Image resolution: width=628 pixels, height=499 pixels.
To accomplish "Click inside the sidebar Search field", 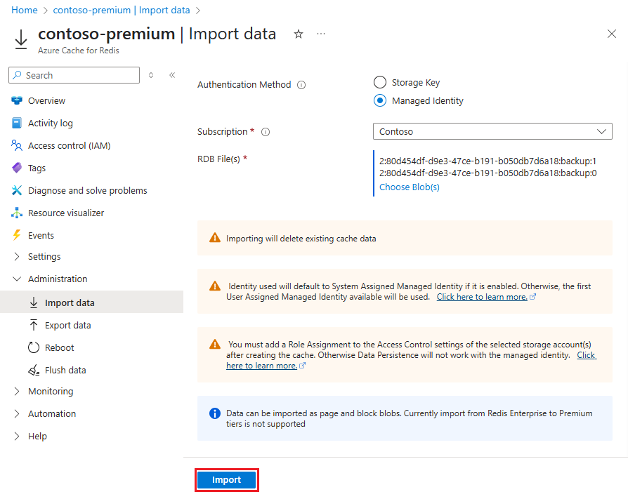I will 74,74.
